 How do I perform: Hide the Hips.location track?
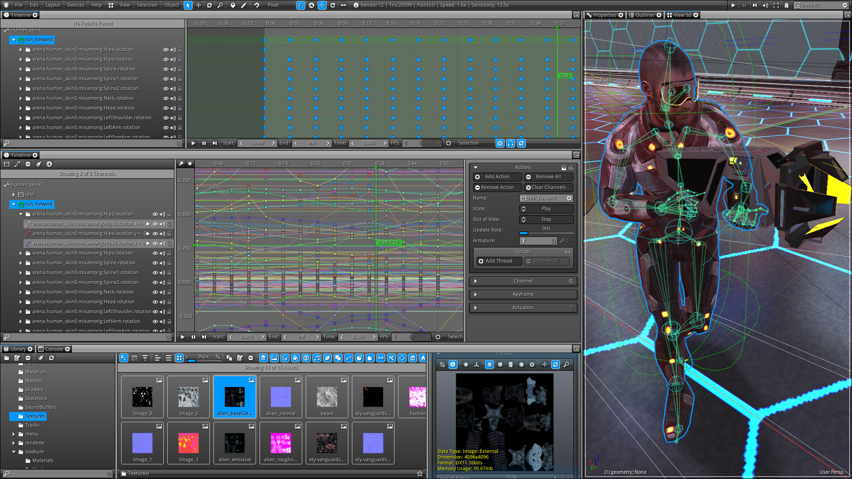tap(166, 50)
